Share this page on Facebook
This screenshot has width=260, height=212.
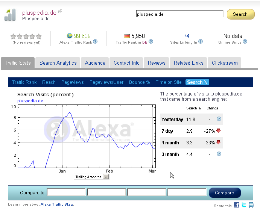point(237,205)
